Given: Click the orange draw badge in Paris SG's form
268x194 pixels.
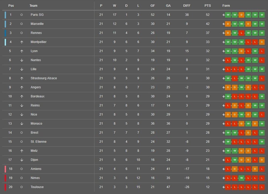Looking at the screenshot, I should 241,15.
